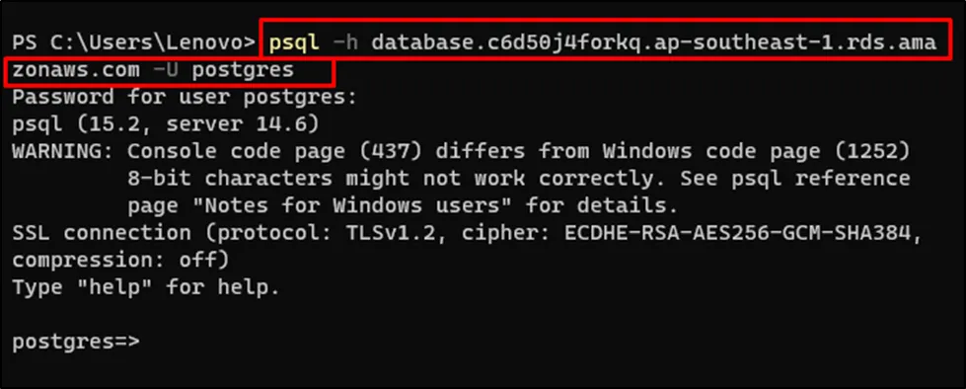This screenshot has width=966, height=389.
Task: Click the zonaws.com text on second line
Action: (76, 70)
